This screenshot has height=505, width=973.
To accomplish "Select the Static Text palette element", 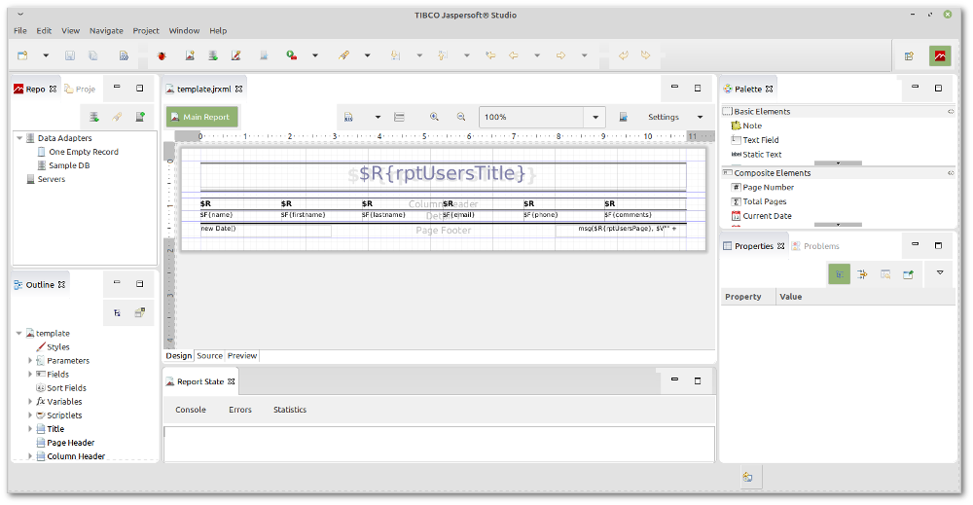I will (761, 154).
